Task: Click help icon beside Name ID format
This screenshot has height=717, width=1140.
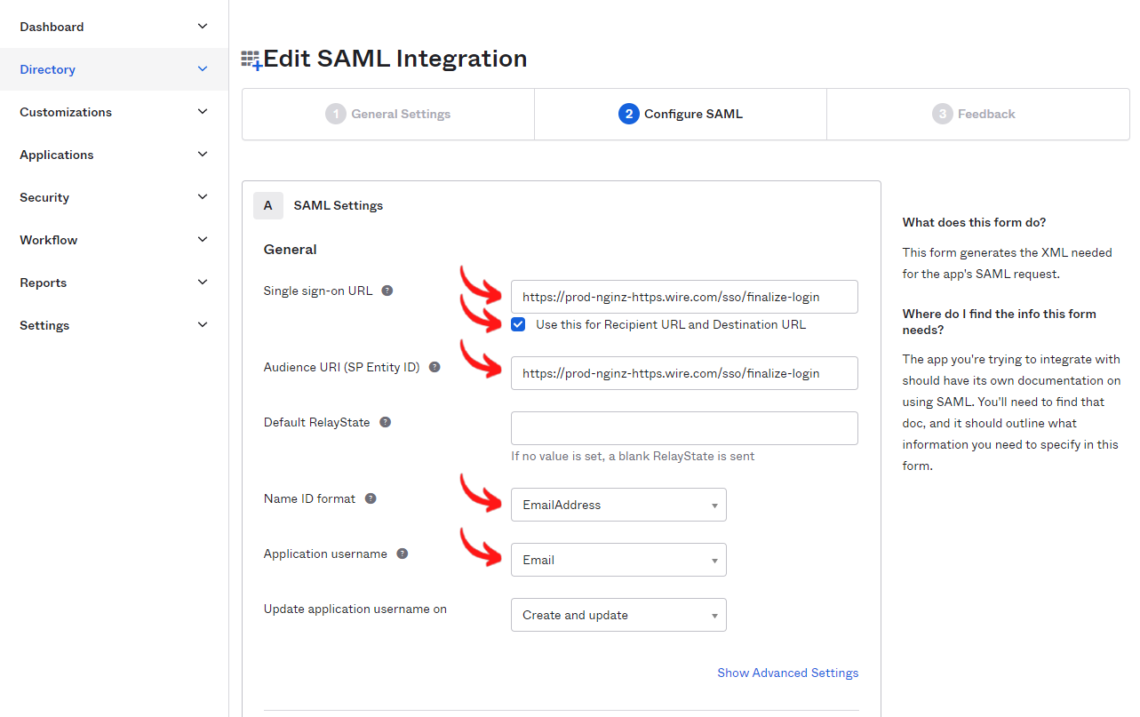Action: click(x=371, y=498)
